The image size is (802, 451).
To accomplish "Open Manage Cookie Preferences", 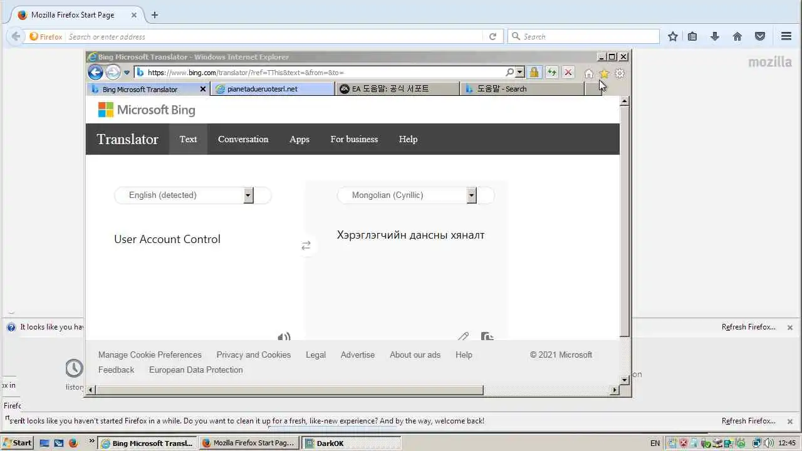I will coord(150,355).
